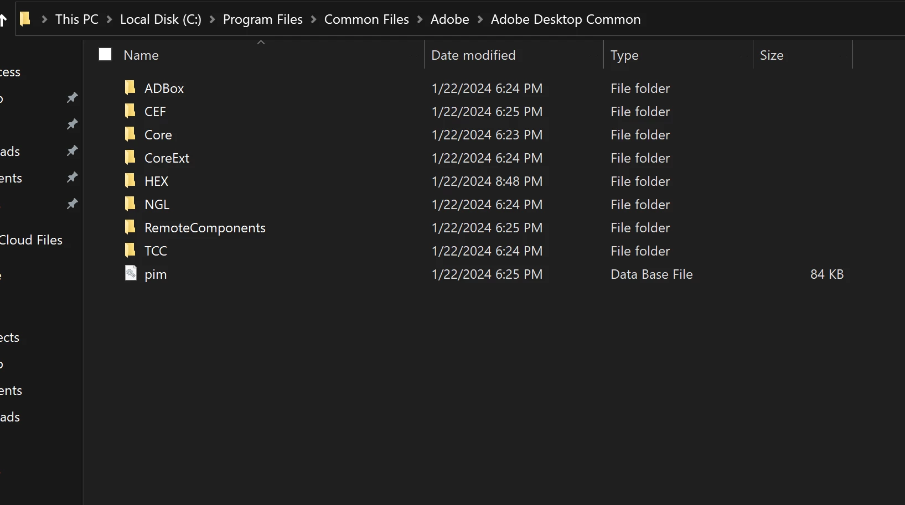Expand the chevron after Common Files
The height and width of the screenshot is (505, 905).
click(420, 19)
